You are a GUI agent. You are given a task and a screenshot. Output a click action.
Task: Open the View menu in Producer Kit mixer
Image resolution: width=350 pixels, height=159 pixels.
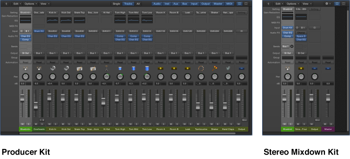pos(45,4)
